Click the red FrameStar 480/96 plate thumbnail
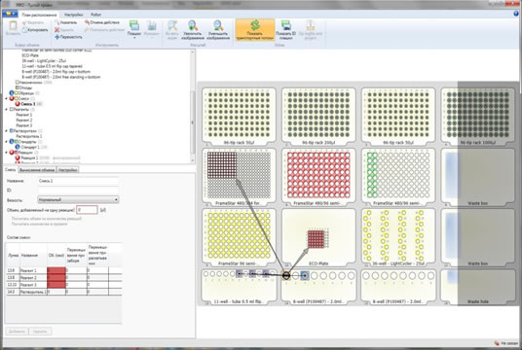This screenshot has height=350, width=522. (318, 175)
